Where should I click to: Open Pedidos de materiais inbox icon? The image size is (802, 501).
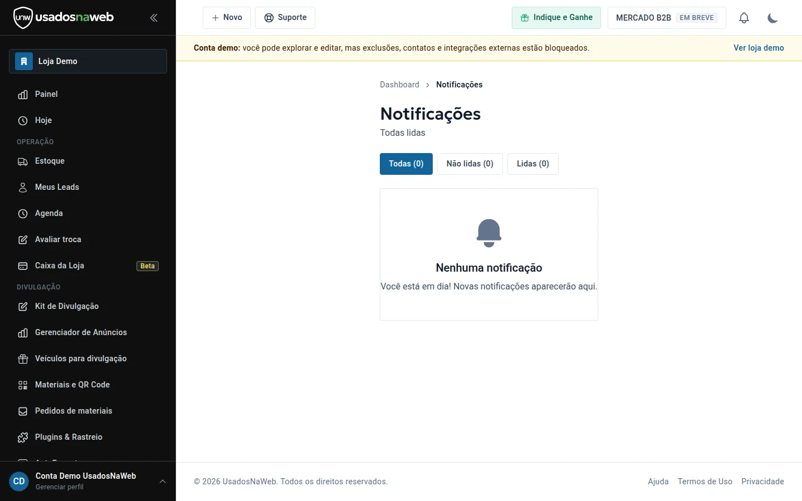click(x=23, y=411)
